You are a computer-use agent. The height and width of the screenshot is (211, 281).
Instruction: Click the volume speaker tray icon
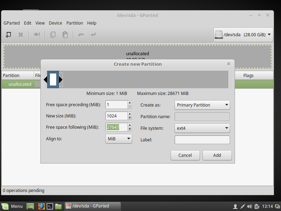point(249,206)
